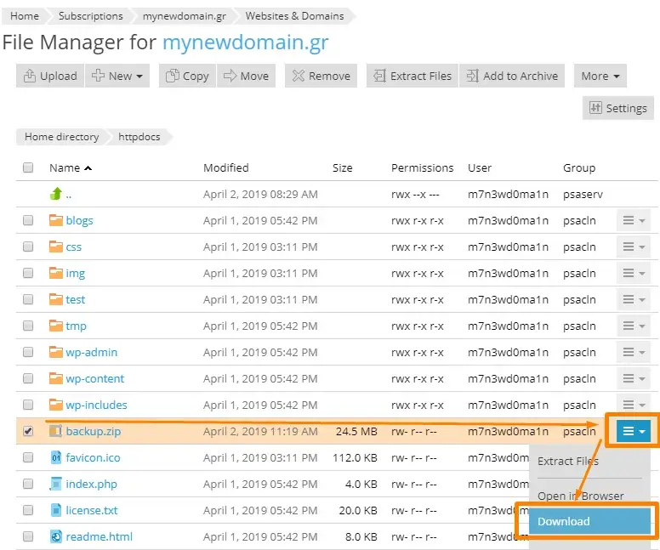Open the backup.zip file link
This screenshot has width=660, height=550.
pyautogui.click(x=94, y=431)
